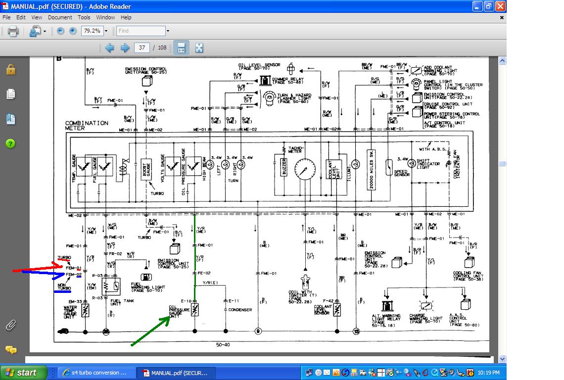Click the Print icon in toolbar
Screen dimensions: 564x380
13,31
